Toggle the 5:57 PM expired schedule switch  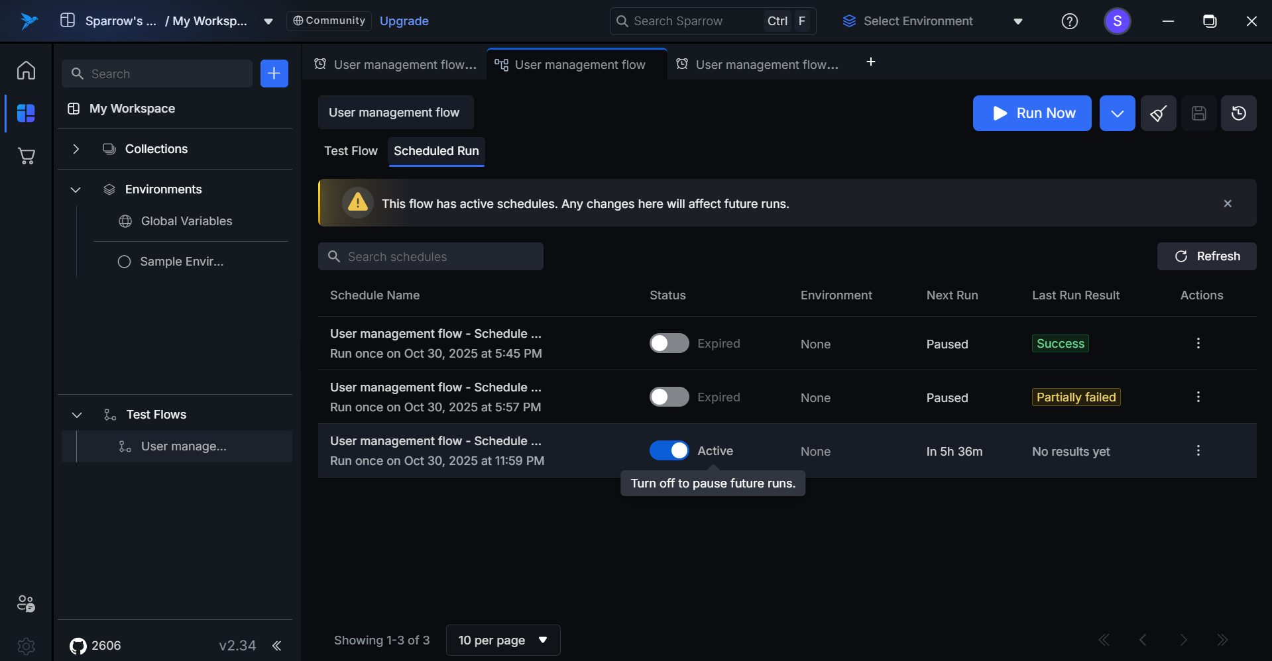click(x=669, y=397)
